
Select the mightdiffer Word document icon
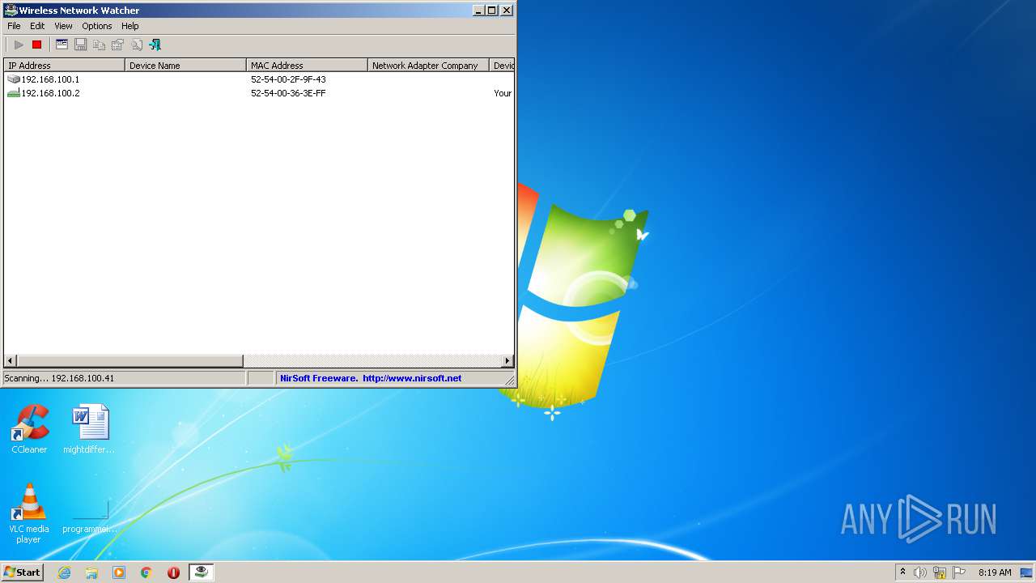[89, 429]
